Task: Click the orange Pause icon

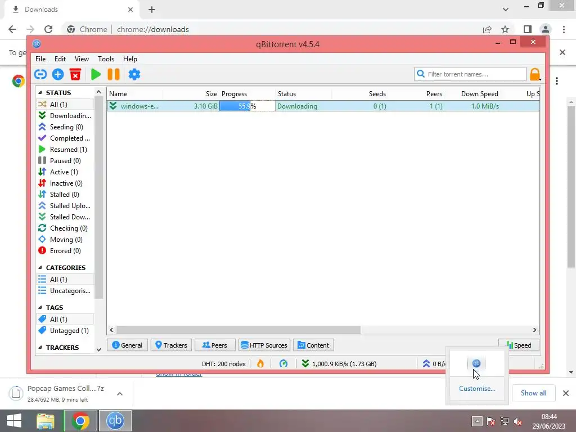Action: pyautogui.click(x=114, y=74)
